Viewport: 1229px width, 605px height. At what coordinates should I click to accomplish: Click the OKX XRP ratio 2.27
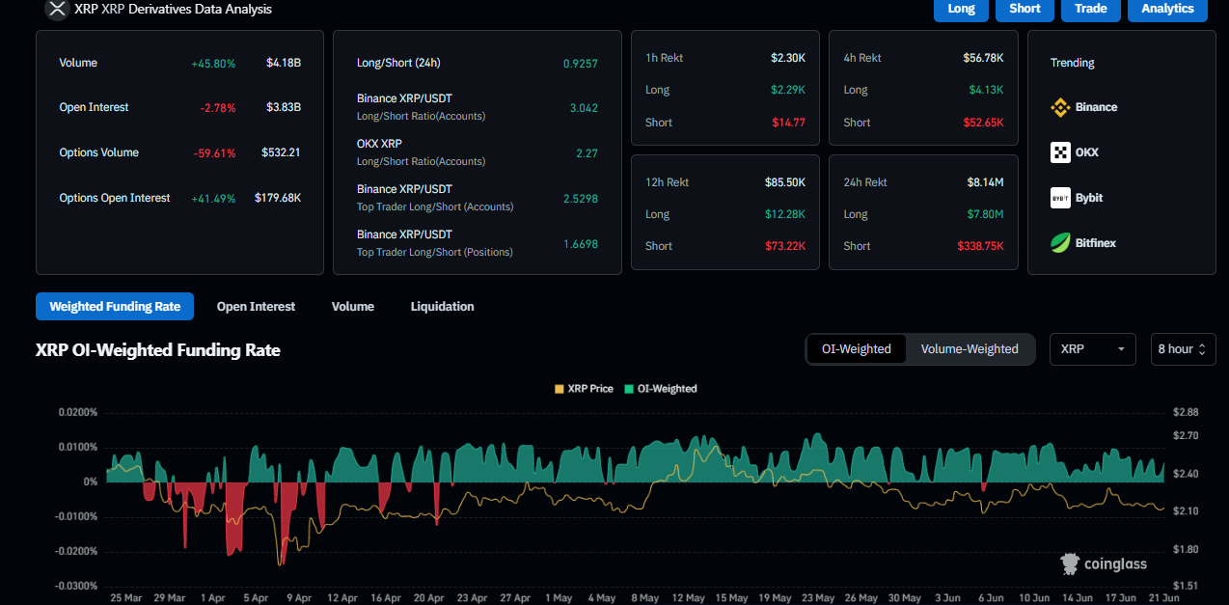pyautogui.click(x=587, y=152)
